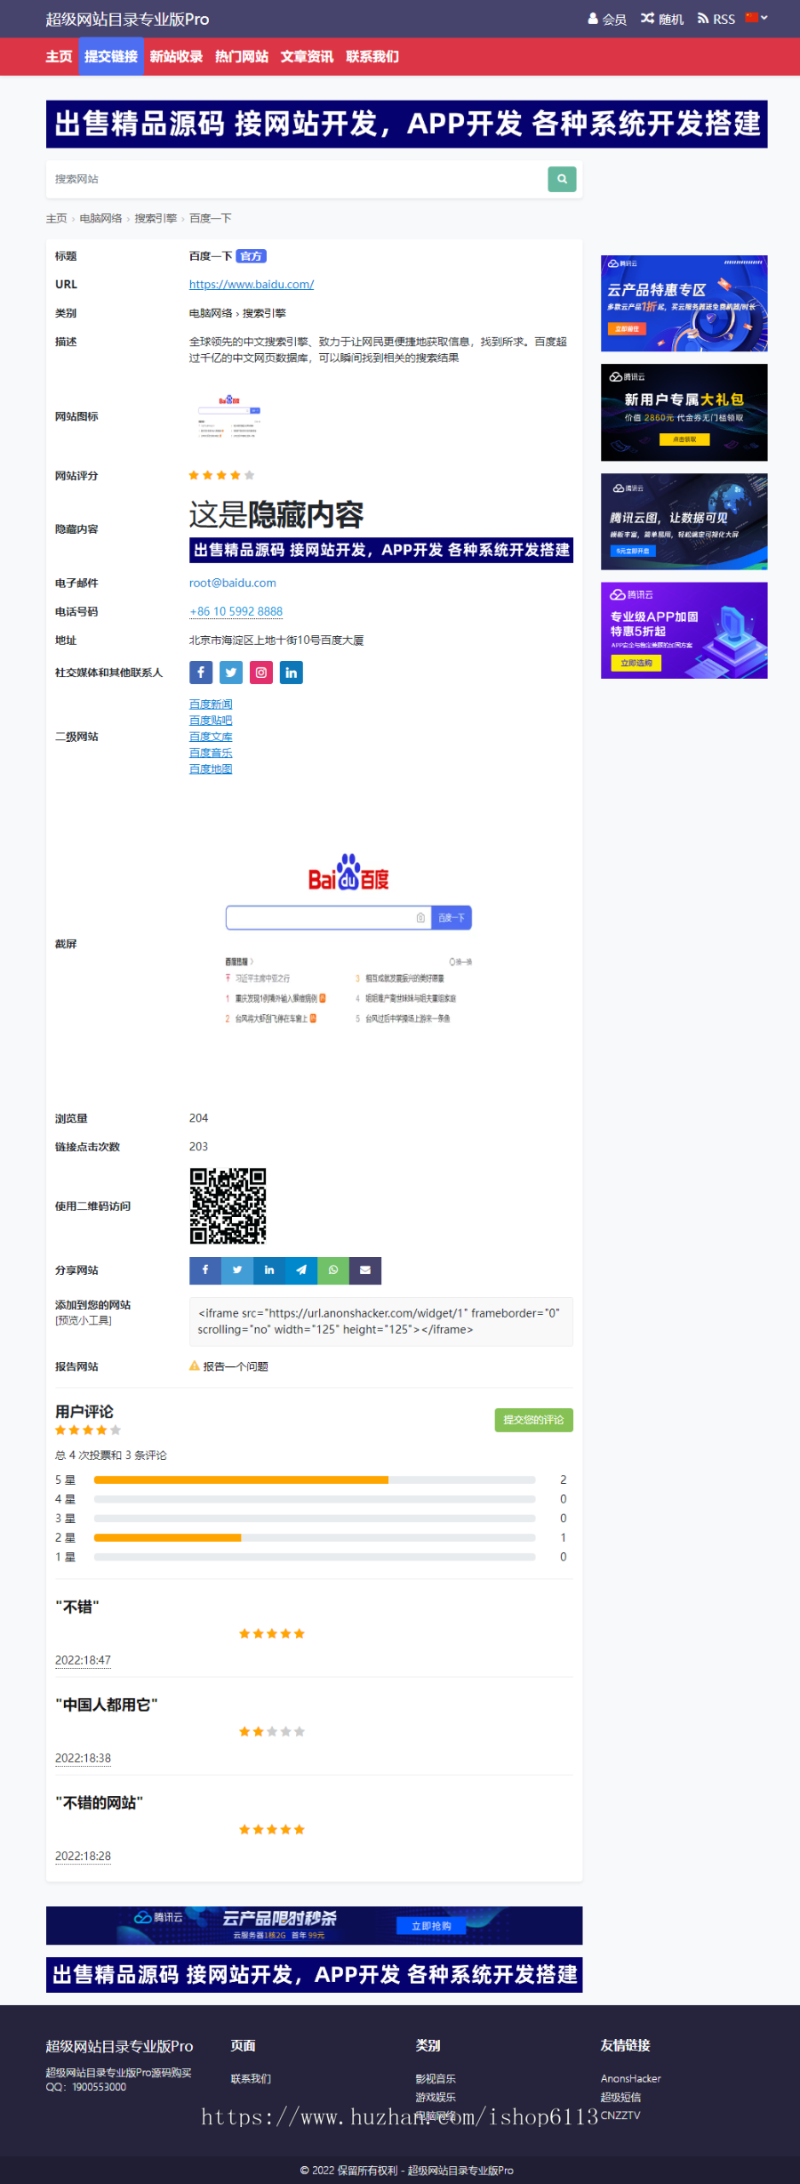Open the 百度音乐 sub-site link
800x2184 pixels.
click(211, 753)
